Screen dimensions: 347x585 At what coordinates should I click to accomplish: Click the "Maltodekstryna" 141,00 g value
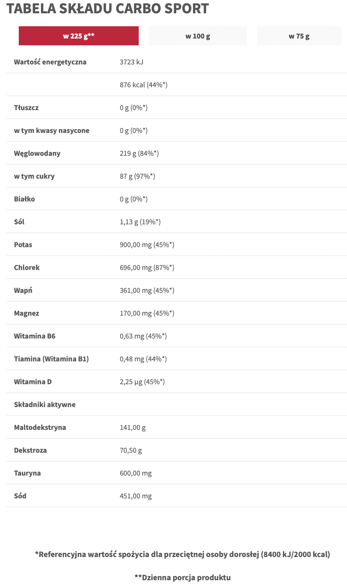click(133, 427)
